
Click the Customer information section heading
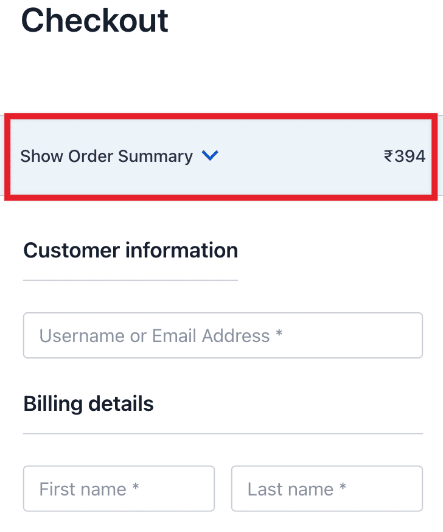[x=130, y=250]
